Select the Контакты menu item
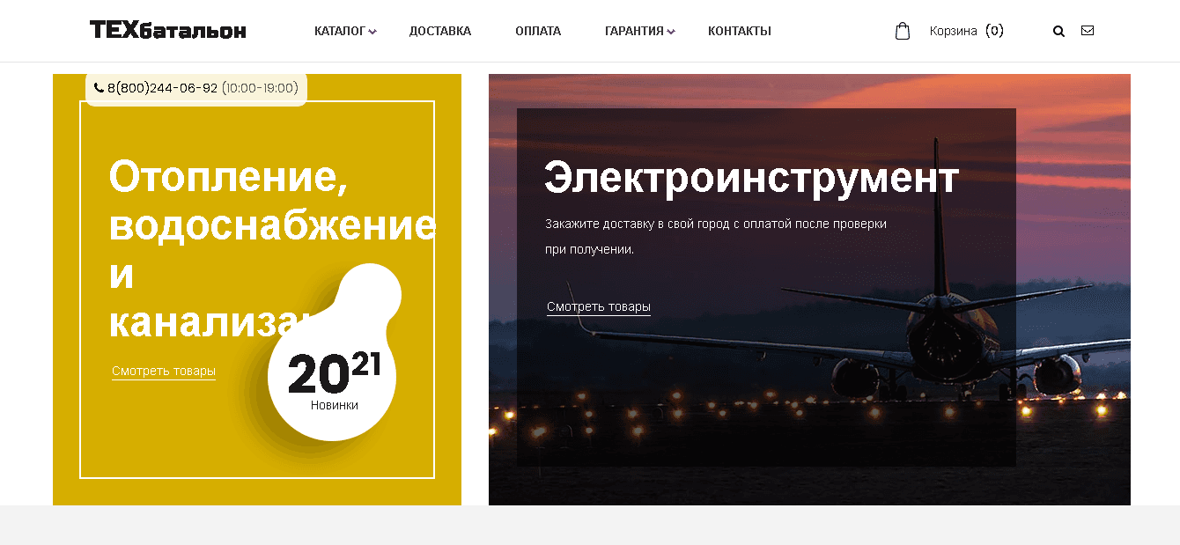This screenshot has width=1180, height=545. click(x=740, y=31)
